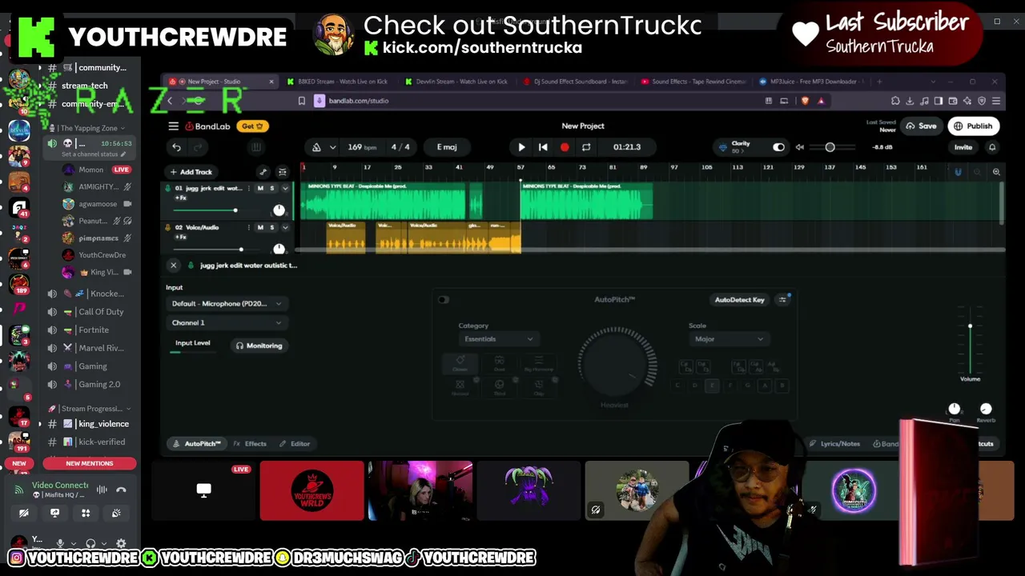Viewport: 1025px width, 576px height.
Task: Click the AutoDetect Key button
Action: pyautogui.click(x=739, y=300)
